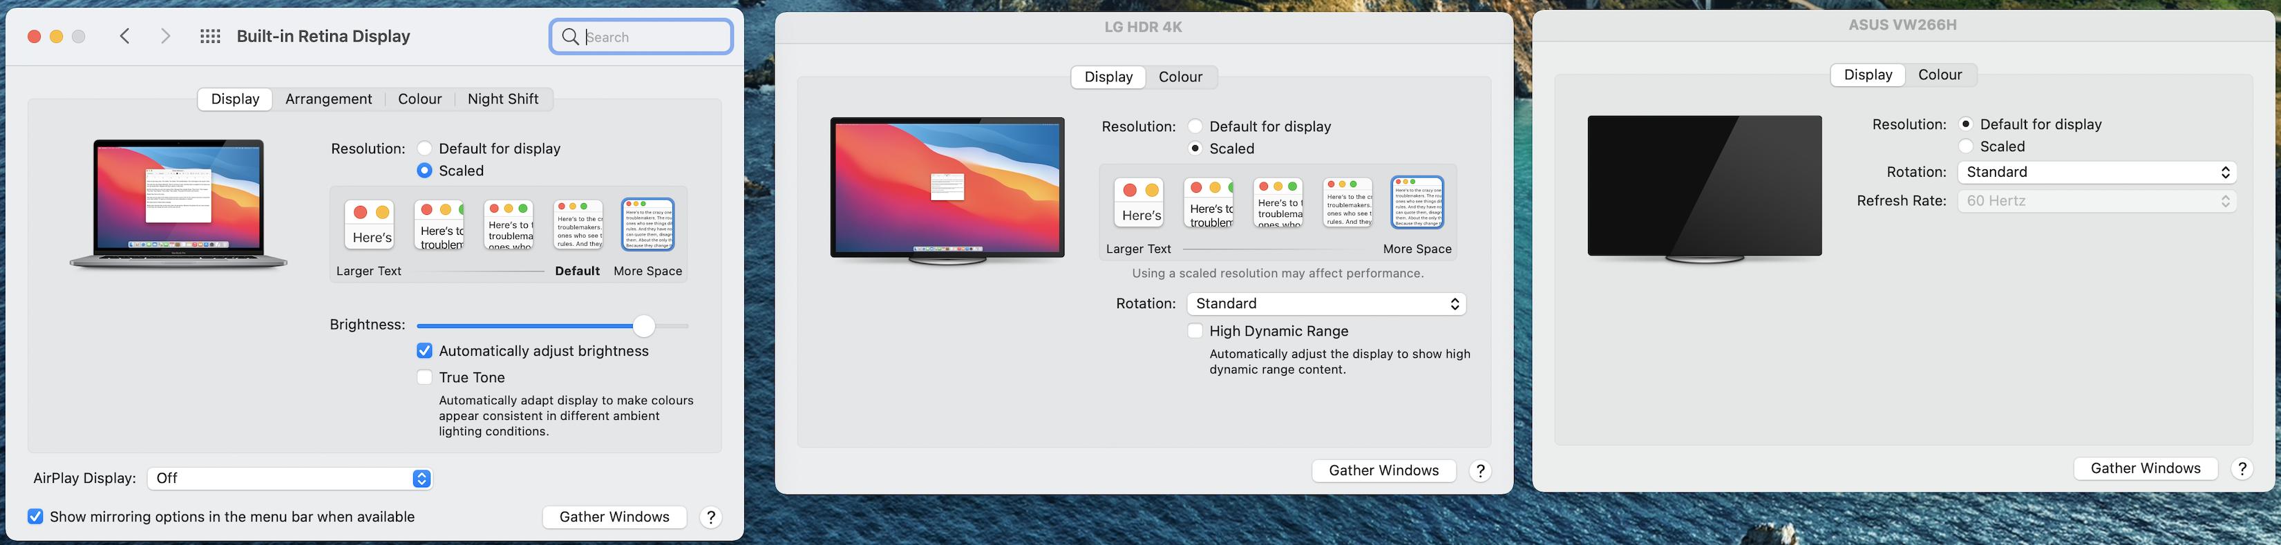The height and width of the screenshot is (545, 2281).
Task: Choose Default for display in Built-in Retina window
Action: point(425,149)
